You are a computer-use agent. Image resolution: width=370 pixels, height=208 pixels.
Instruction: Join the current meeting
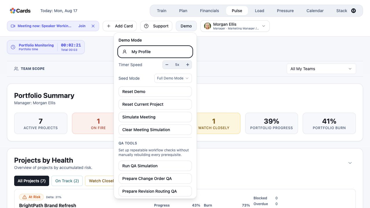(82, 26)
